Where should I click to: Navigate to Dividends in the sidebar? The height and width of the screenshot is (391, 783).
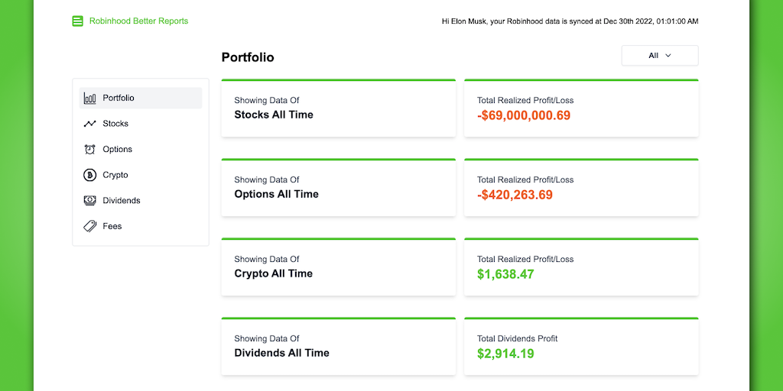pyautogui.click(x=122, y=201)
